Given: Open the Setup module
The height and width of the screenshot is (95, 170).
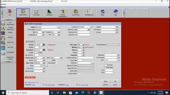Looking at the screenshot, I should 102,13.
